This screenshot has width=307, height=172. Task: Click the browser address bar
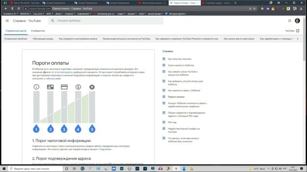point(137,9)
